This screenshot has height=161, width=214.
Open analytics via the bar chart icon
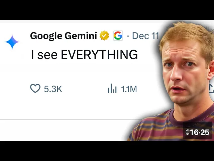[112, 89]
